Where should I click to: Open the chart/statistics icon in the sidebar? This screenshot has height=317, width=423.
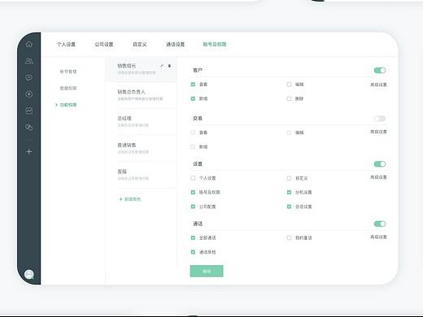pyautogui.click(x=29, y=111)
